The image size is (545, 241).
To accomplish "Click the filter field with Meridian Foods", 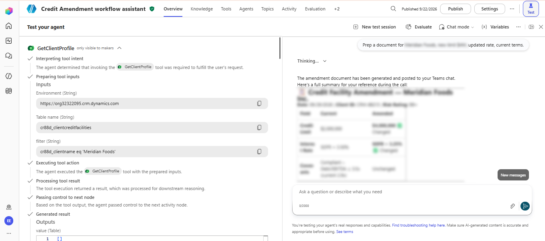I will [x=152, y=152].
